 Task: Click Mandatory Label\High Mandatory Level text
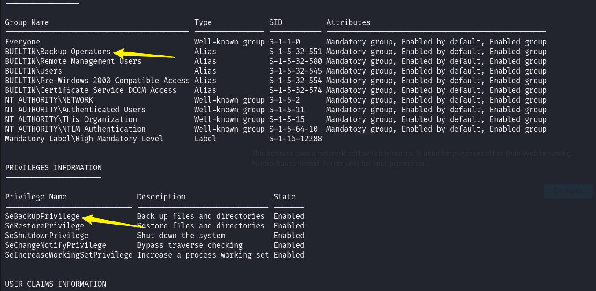point(84,139)
